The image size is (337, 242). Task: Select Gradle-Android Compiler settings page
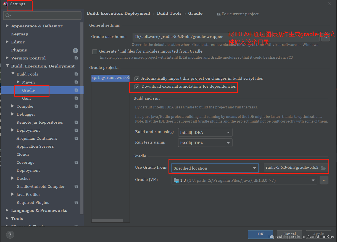coord(41,186)
